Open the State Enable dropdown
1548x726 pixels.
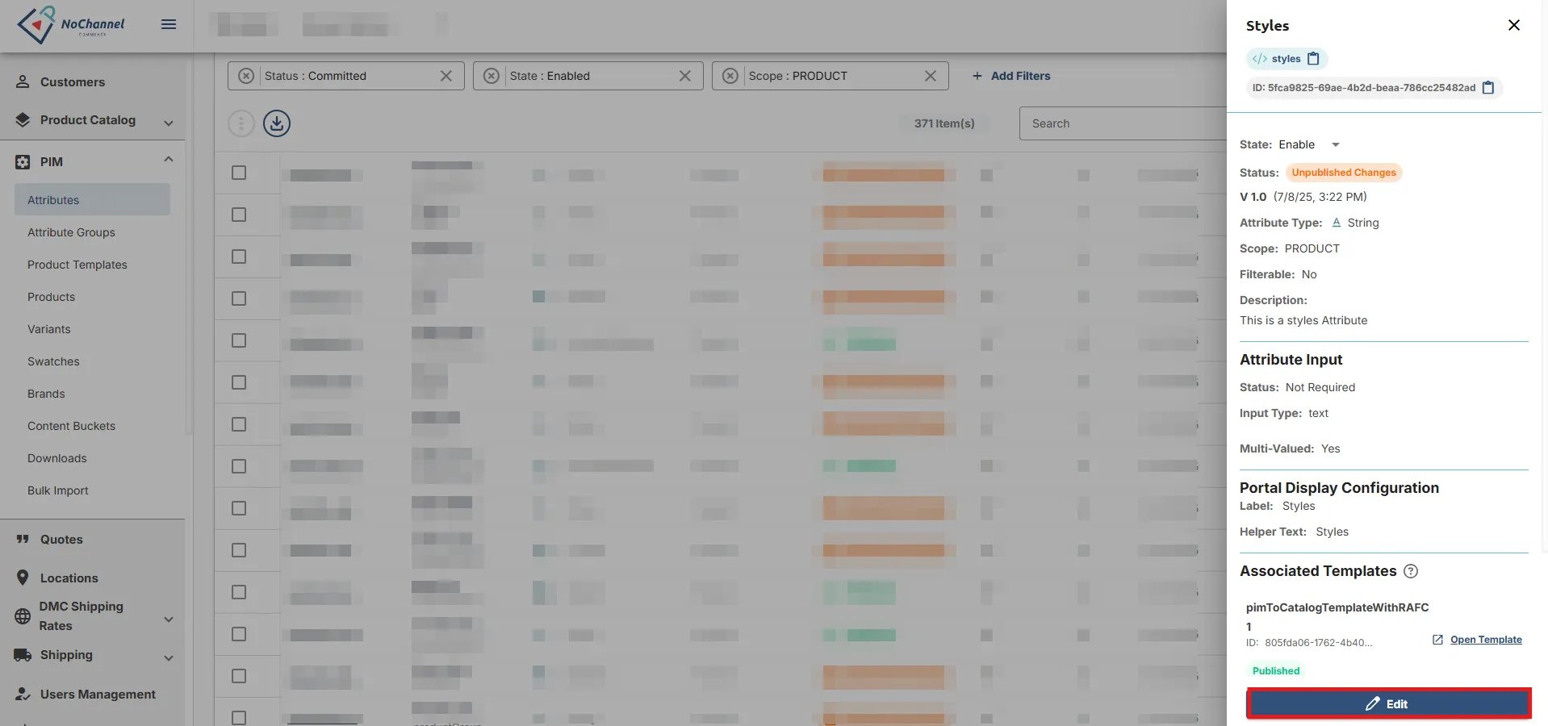[1335, 144]
